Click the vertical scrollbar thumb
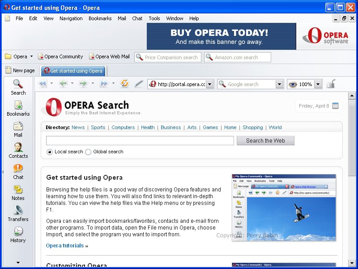The width and height of the screenshot is (358, 269). pos(352,138)
